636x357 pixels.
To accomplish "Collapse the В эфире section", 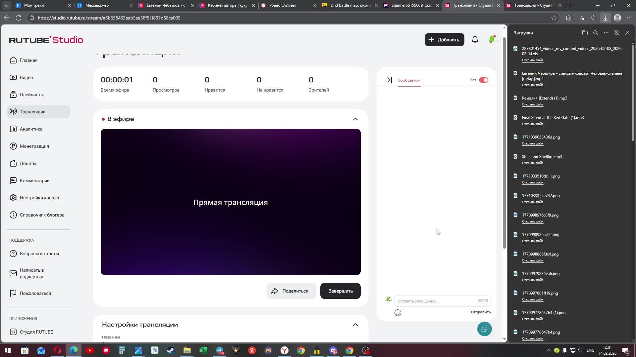I will point(355,119).
